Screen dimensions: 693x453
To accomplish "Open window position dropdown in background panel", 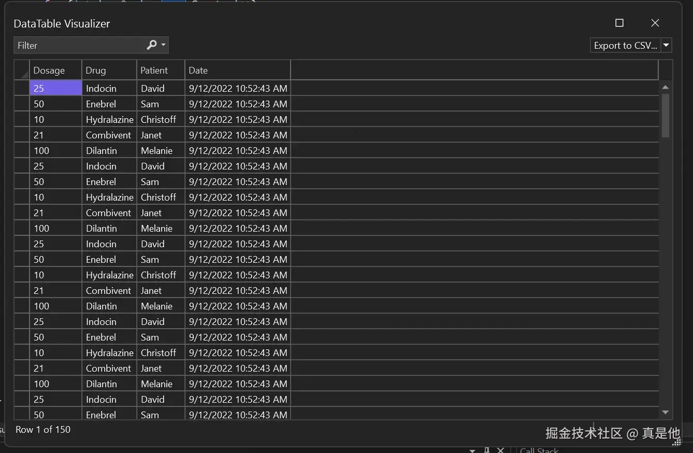I will coord(472,450).
